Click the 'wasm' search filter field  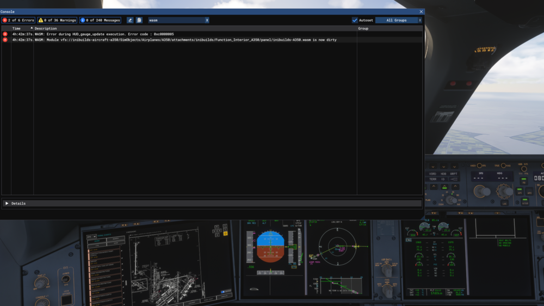coord(175,20)
